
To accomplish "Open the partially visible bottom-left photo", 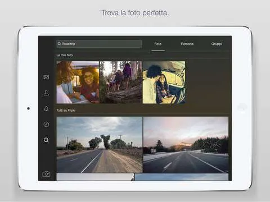I will (x=95, y=177).
